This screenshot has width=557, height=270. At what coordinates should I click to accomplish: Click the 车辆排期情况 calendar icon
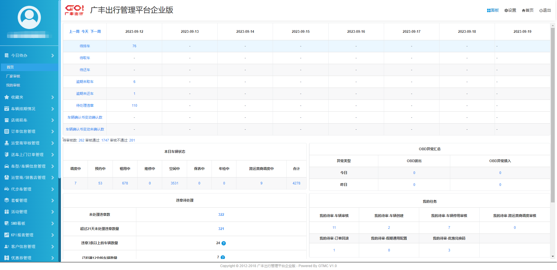7,109
